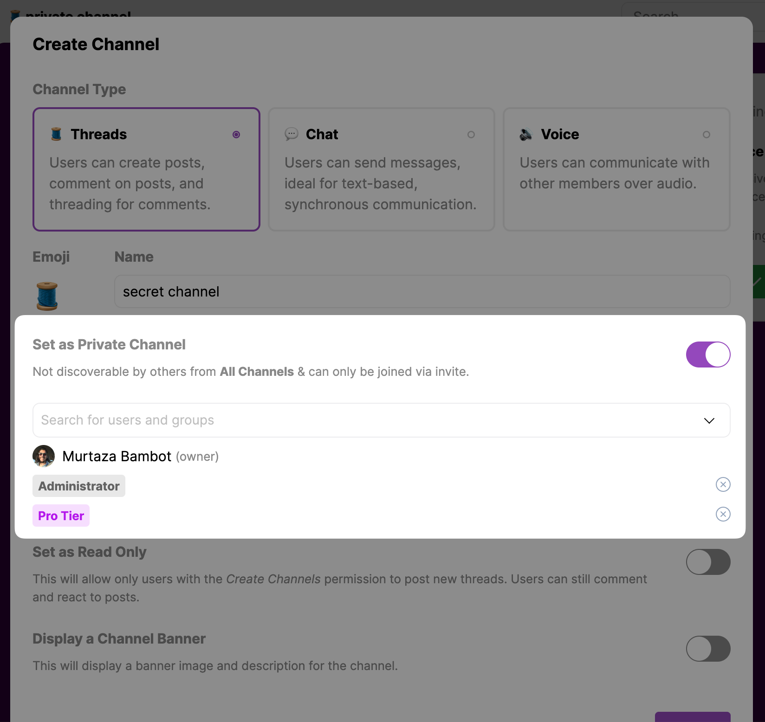This screenshot has height=722, width=765.
Task: Click the thread spool icon in Threads card
Action: point(56,134)
